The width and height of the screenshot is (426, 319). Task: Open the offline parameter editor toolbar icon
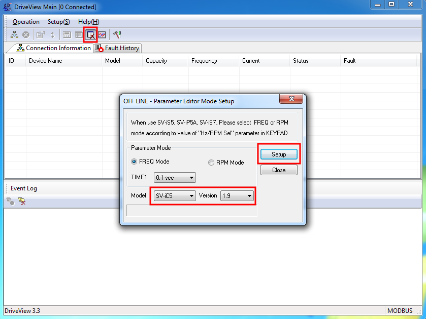90,35
